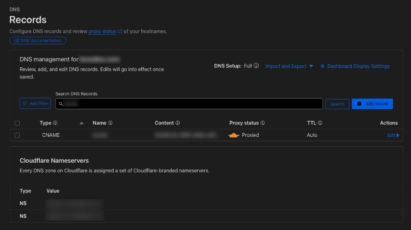Click the Cloudflare Nameservers heading
Viewport: 411px width, 230px height.
coord(54,161)
